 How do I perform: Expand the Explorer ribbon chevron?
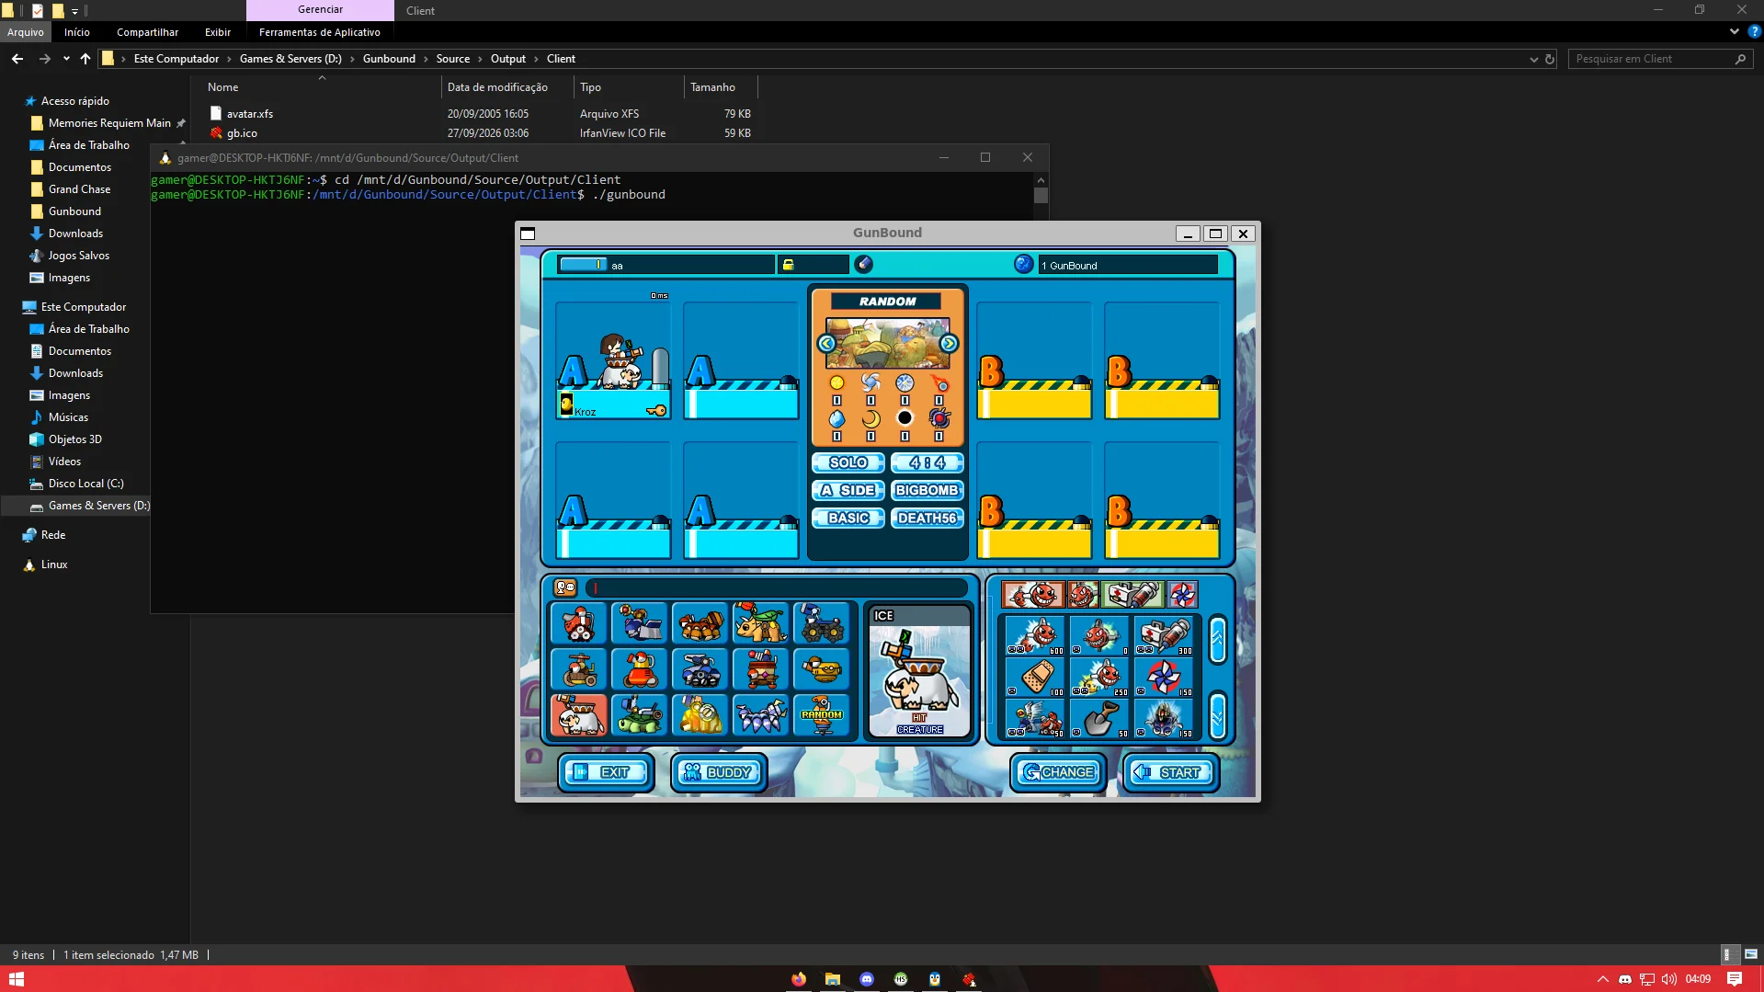pyautogui.click(x=1734, y=32)
